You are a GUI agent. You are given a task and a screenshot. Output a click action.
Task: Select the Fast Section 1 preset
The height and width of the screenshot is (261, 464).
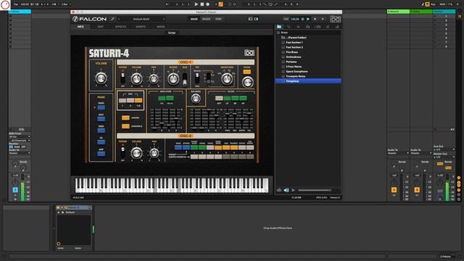tap(294, 42)
